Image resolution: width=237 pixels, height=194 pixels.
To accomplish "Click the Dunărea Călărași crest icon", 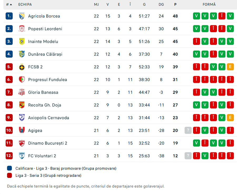I will tap(22, 54).
